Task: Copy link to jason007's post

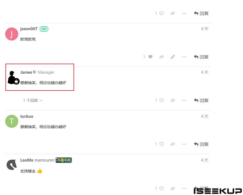Action: pos(162,57)
